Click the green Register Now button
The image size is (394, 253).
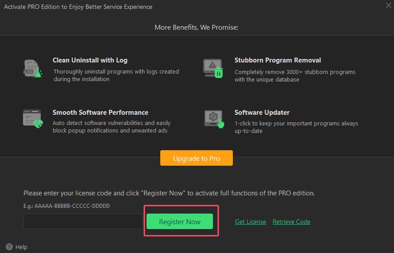[x=180, y=221]
